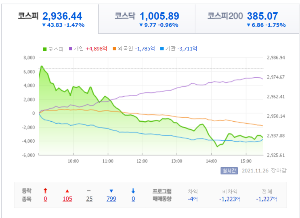Click the 개인 net value +4,898억
This screenshot has width=300, height=218.
96,49
